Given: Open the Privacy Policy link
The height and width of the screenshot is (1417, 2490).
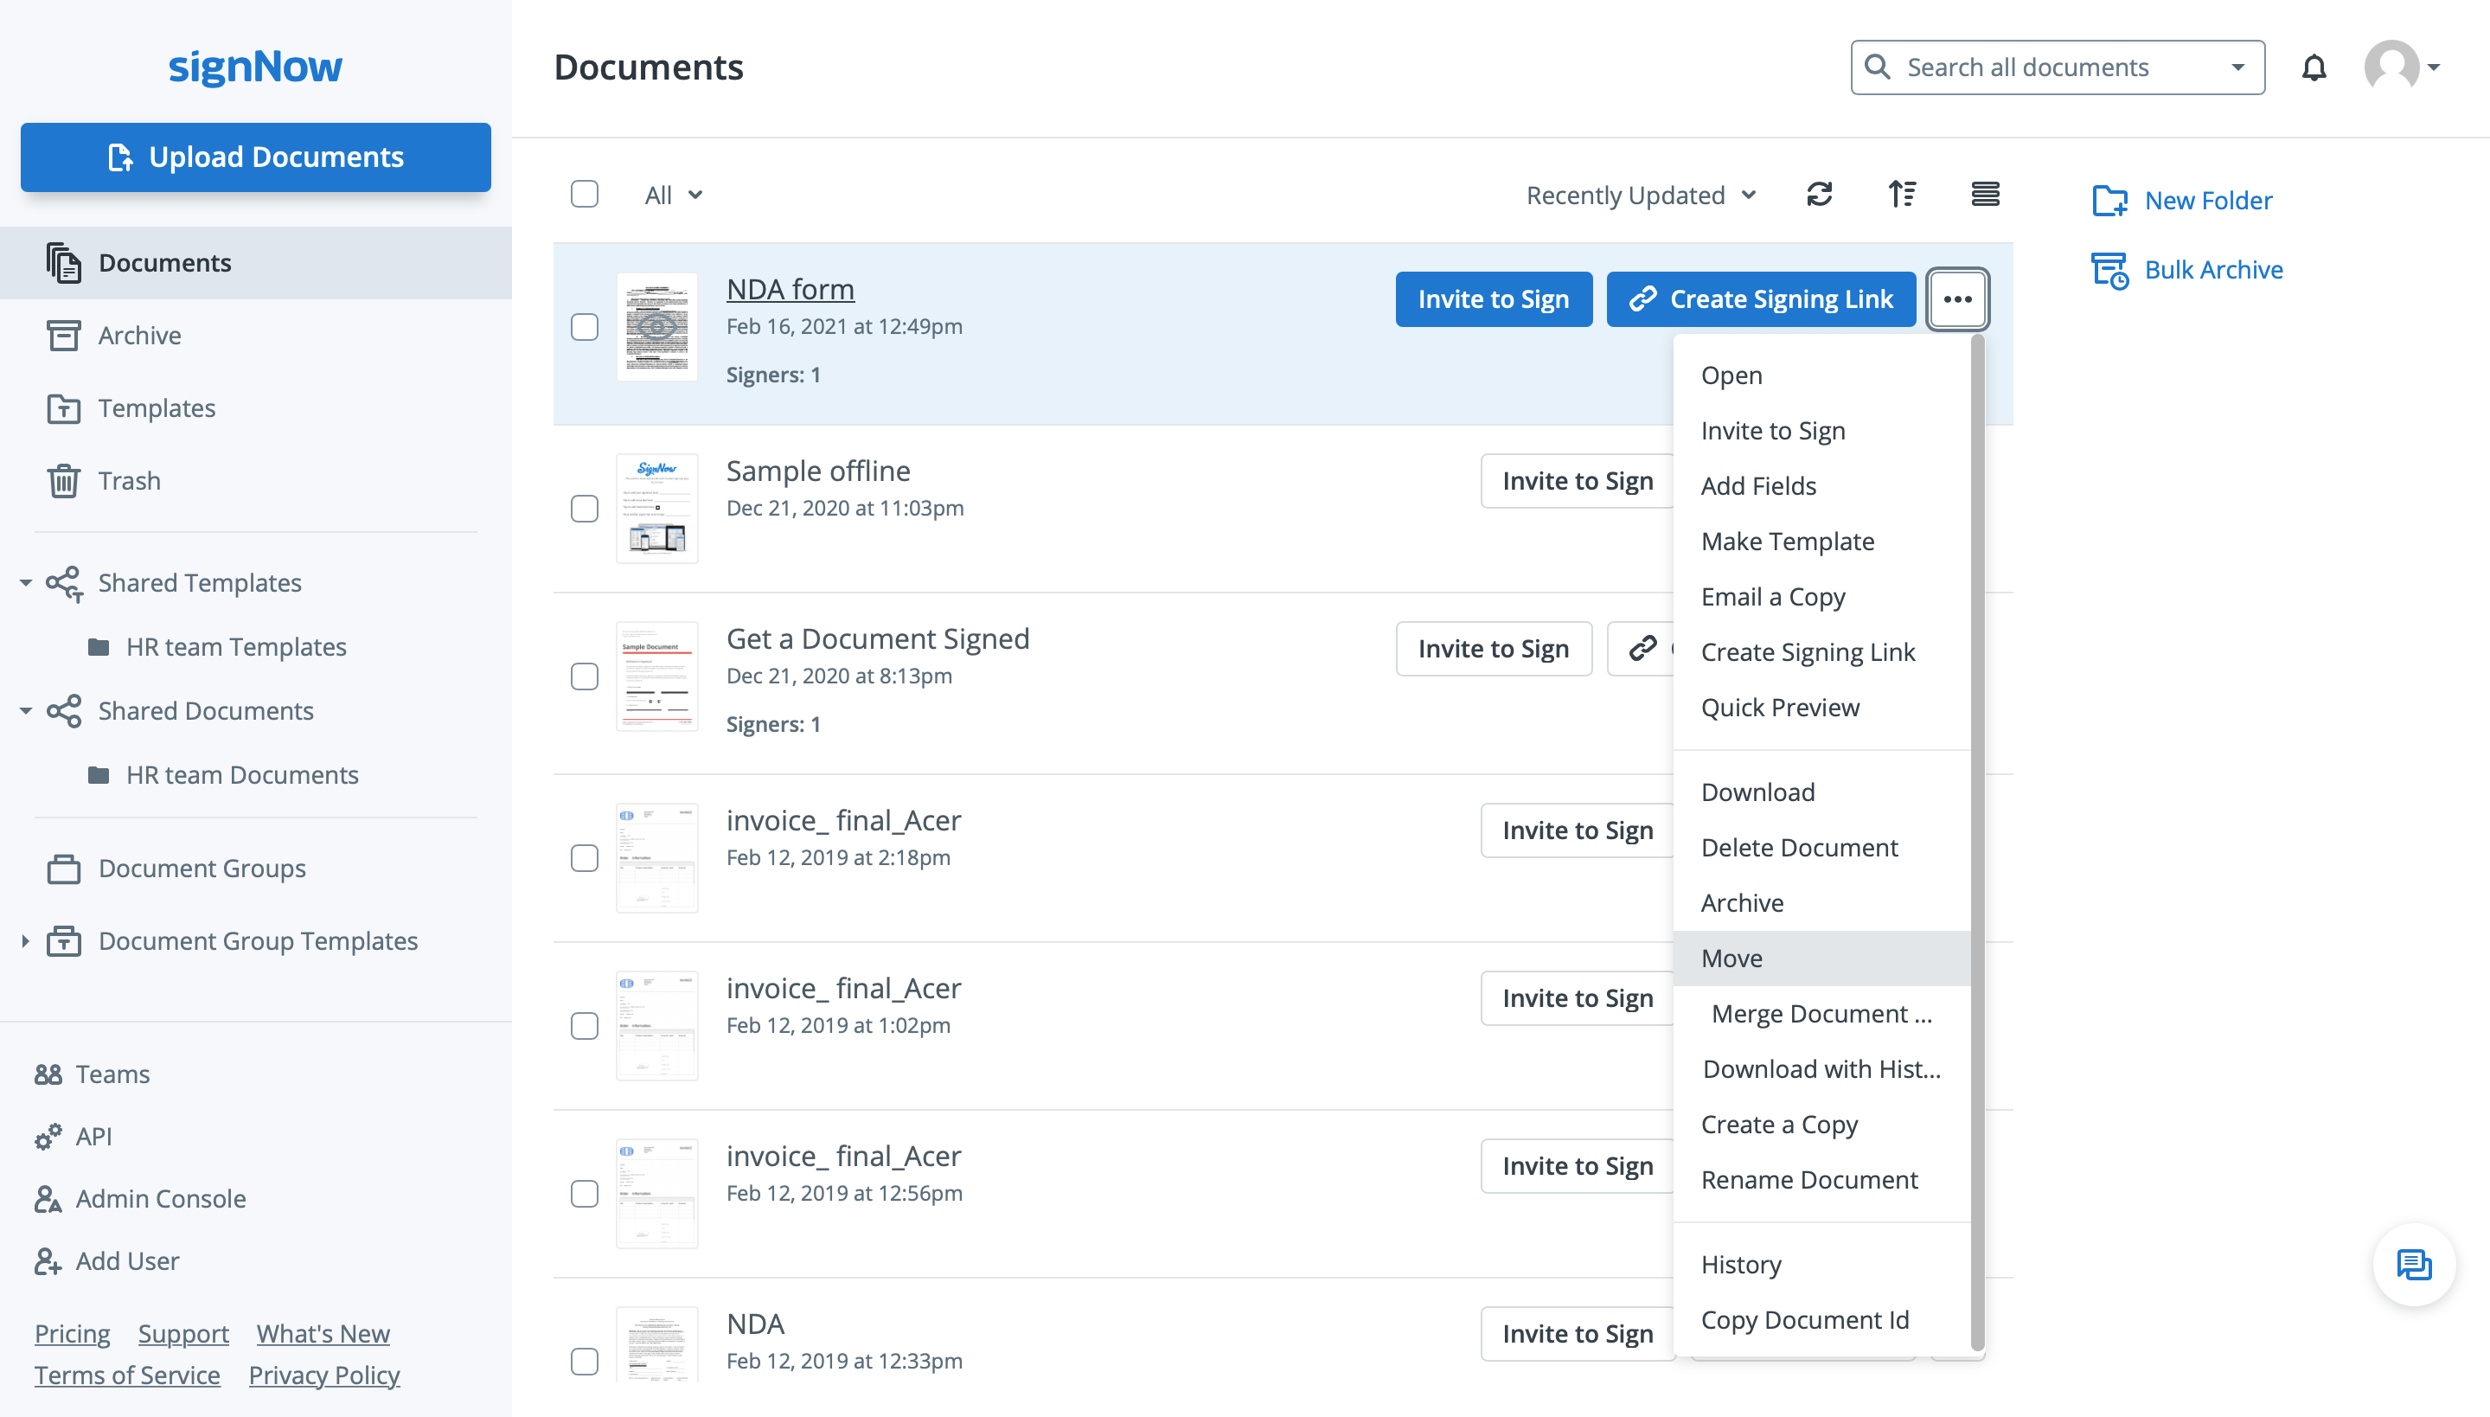Looking at the screenshot, I should pyautogui.click(x=324, y=1375).
